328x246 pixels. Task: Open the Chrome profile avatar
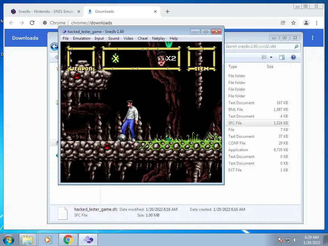(x=306, y=23)
